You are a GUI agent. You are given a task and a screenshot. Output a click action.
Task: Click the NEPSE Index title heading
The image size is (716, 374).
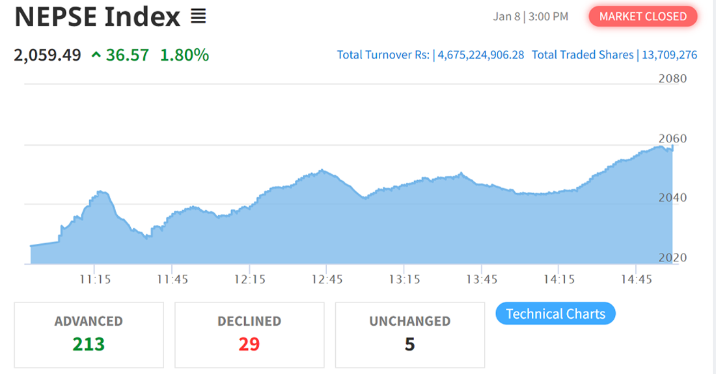97,18
